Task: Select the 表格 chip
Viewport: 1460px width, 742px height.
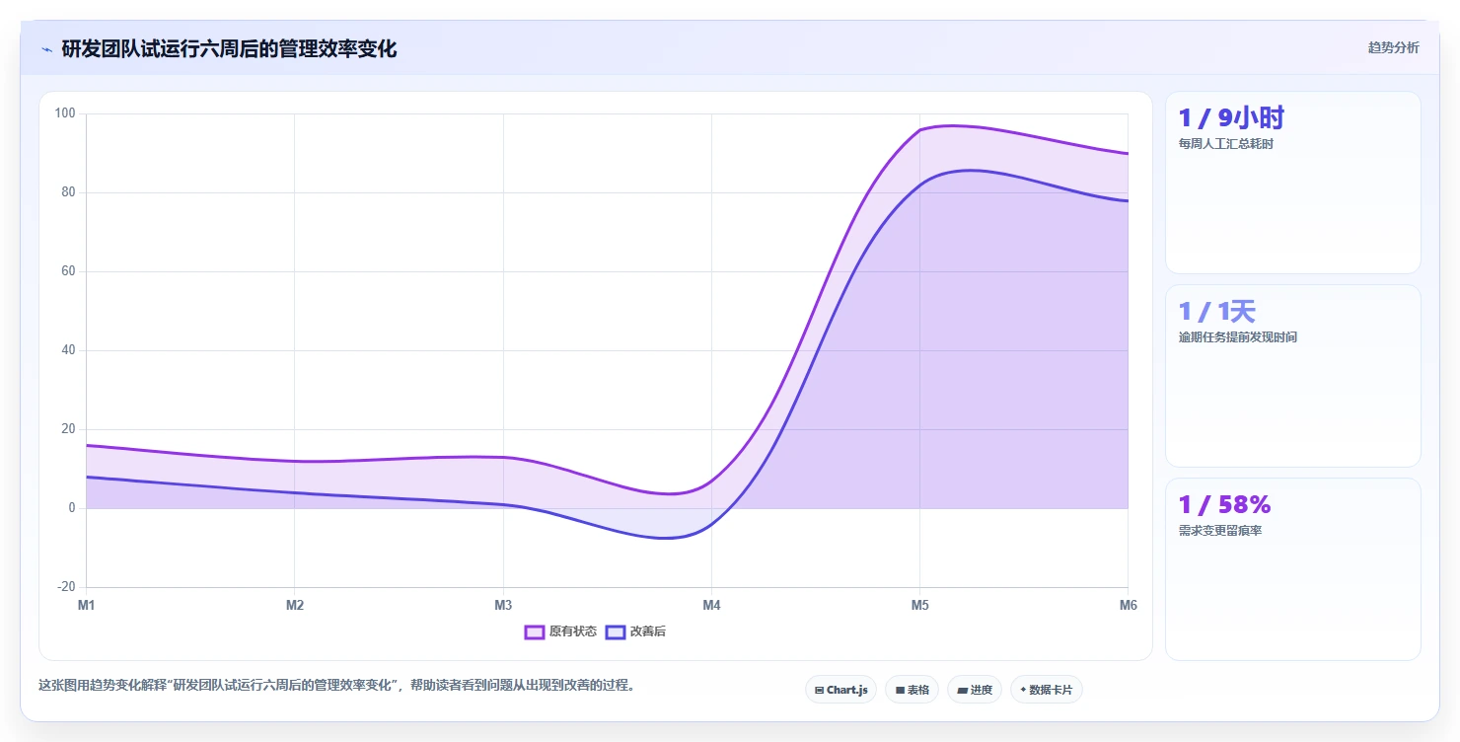Action: pos(912,690)
